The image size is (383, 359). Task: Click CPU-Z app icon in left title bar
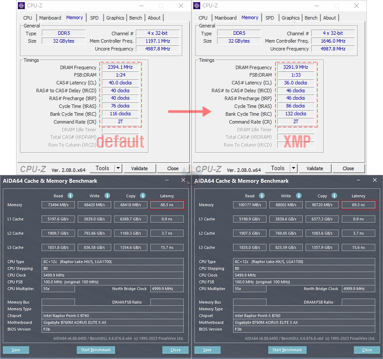click(21, 6)
